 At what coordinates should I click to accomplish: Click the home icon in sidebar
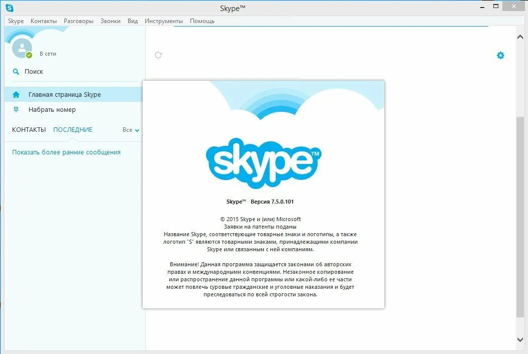point(16,95)
